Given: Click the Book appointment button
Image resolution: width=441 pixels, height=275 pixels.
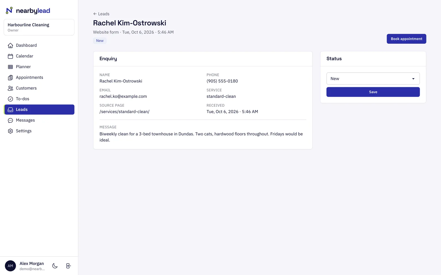Looking at the screenshot, I should click(x=406, y=39).
